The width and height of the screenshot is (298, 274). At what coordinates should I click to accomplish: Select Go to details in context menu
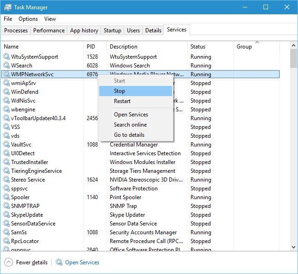click(136, 135)
